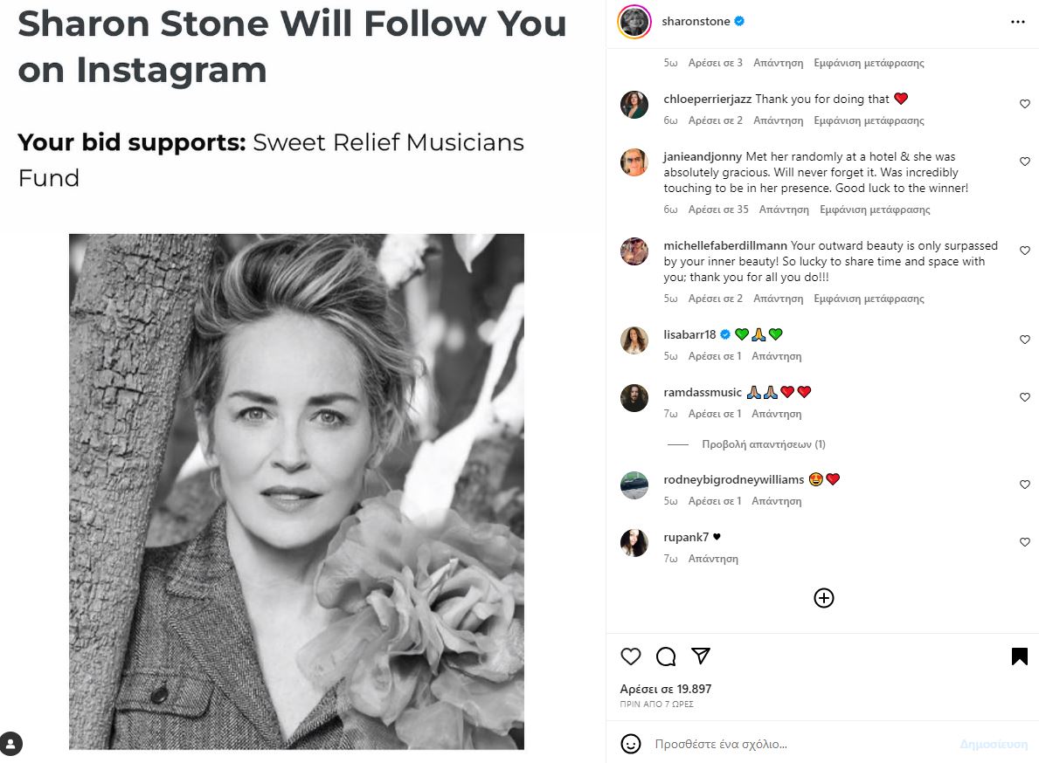Click sharonstone profile avatar in header
This screenshot has height=763, width=1039.
[634, 22]
